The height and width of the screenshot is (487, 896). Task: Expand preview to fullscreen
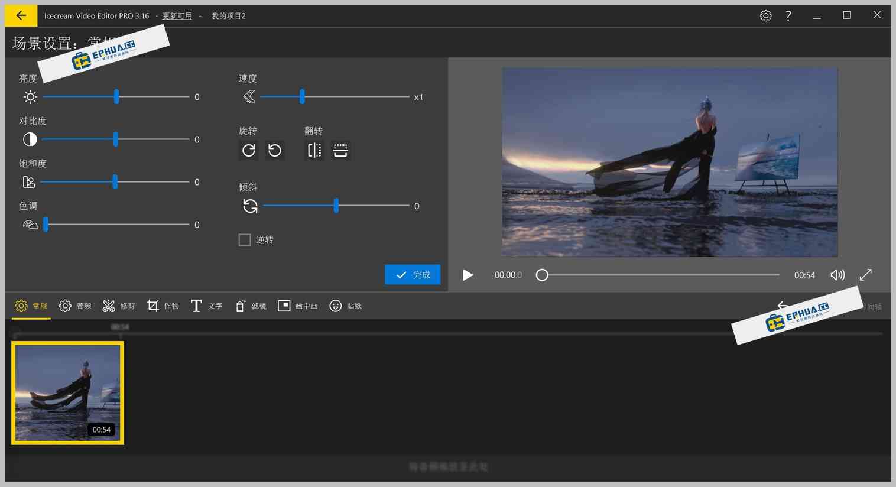pos(865,275)
